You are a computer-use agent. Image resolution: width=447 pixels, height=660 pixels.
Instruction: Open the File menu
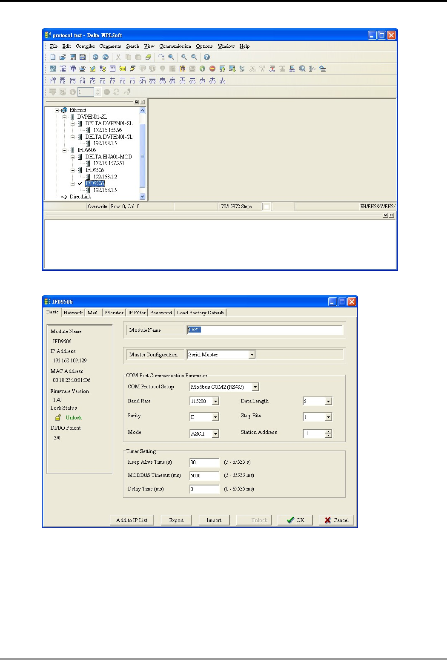point(54,46)
